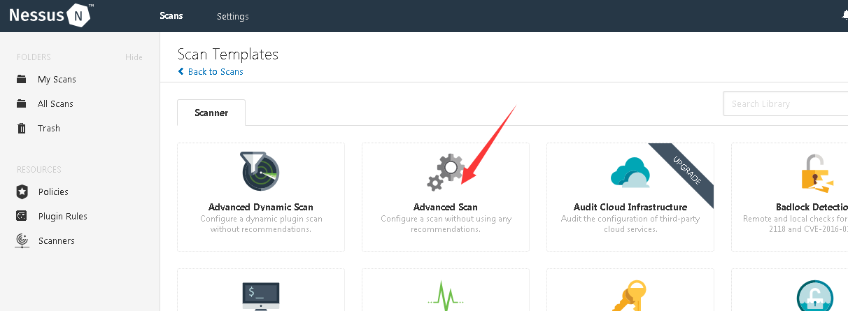Click the Back to Scans link
Viewport: 848px width, 311px height.
click(x=215, y=72)
